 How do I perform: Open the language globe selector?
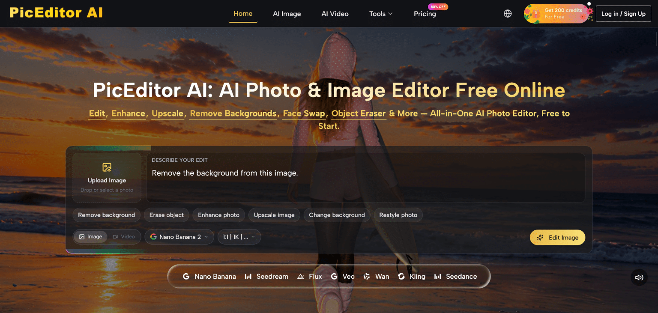(x=508, y=14)
